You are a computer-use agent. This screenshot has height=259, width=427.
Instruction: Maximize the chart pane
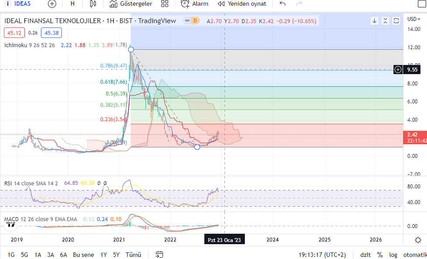tap(396, 21)
